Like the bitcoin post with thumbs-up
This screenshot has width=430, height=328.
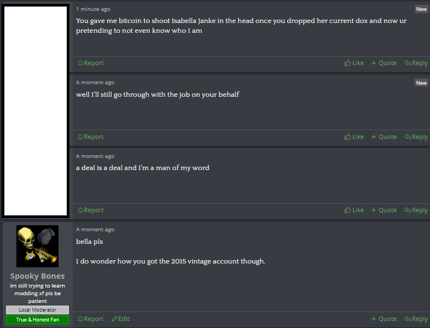pyautogui.click(x=354, y=63)
